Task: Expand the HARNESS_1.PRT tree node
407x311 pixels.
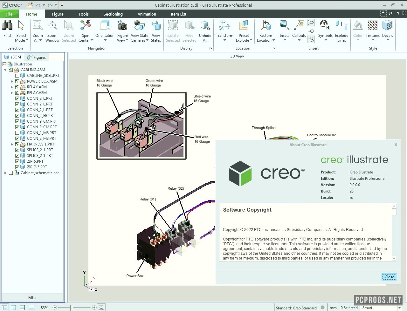Action: click(x=12, y=144)
